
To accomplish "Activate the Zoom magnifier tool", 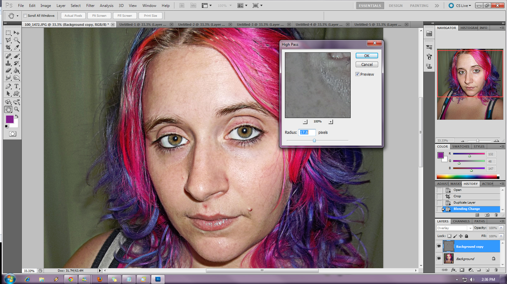I will 17,109.
